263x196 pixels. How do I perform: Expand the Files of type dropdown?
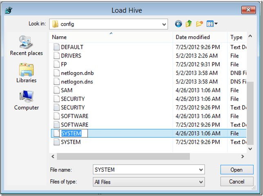(x=201, y=182)
